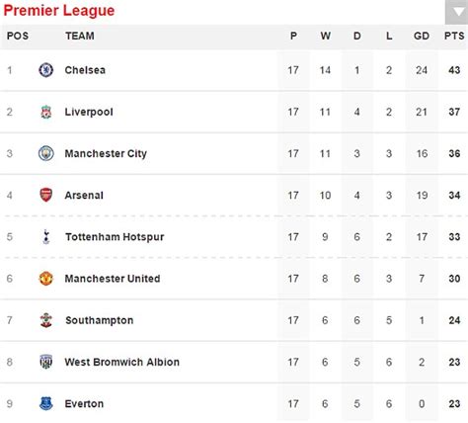Click the W wins column header
The image size is (468, 423).
coord(325,36)
